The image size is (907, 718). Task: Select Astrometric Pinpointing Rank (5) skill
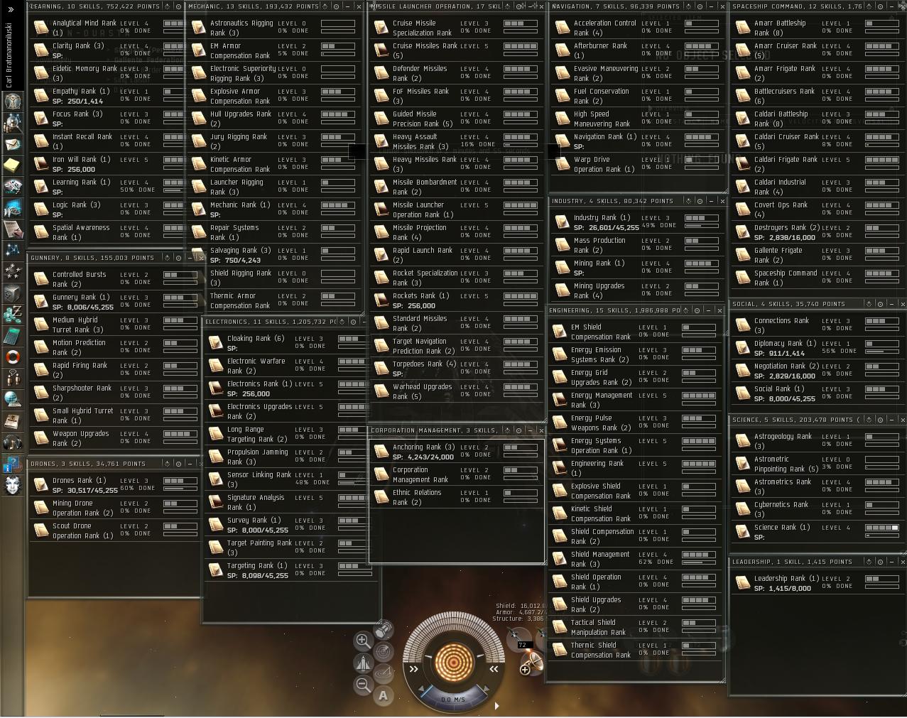click(x=818, y=464)
